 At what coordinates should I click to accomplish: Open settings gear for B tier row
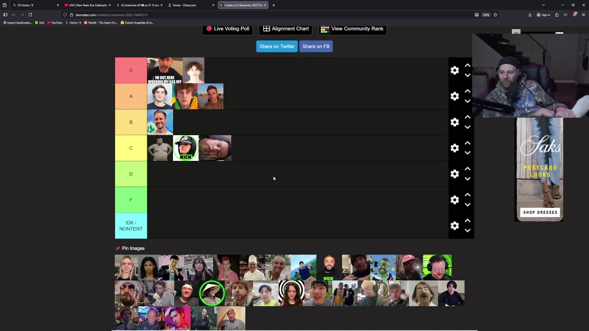coord(455,122)
